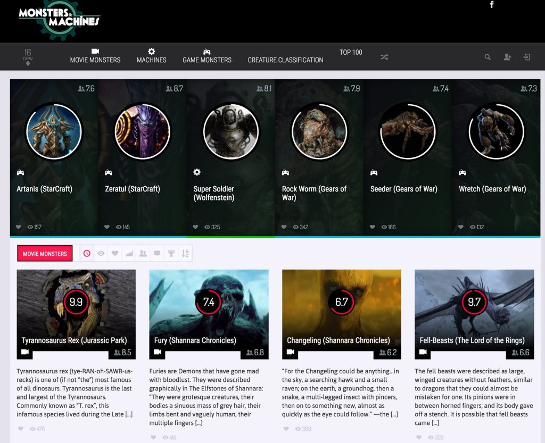Open search with the magnifier icon

click(488, 57)
